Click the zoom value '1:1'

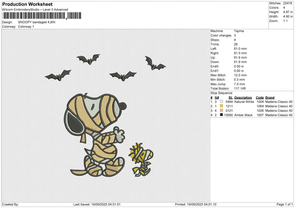point(285,21)
